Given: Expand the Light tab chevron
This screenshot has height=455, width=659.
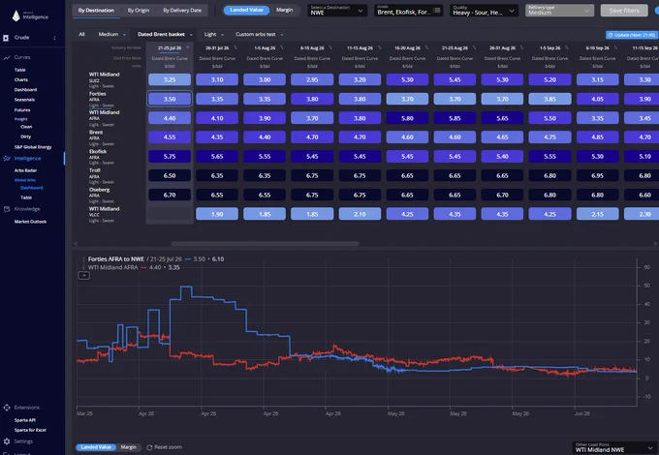Looking at the screenshot, I should click(222, 35).
